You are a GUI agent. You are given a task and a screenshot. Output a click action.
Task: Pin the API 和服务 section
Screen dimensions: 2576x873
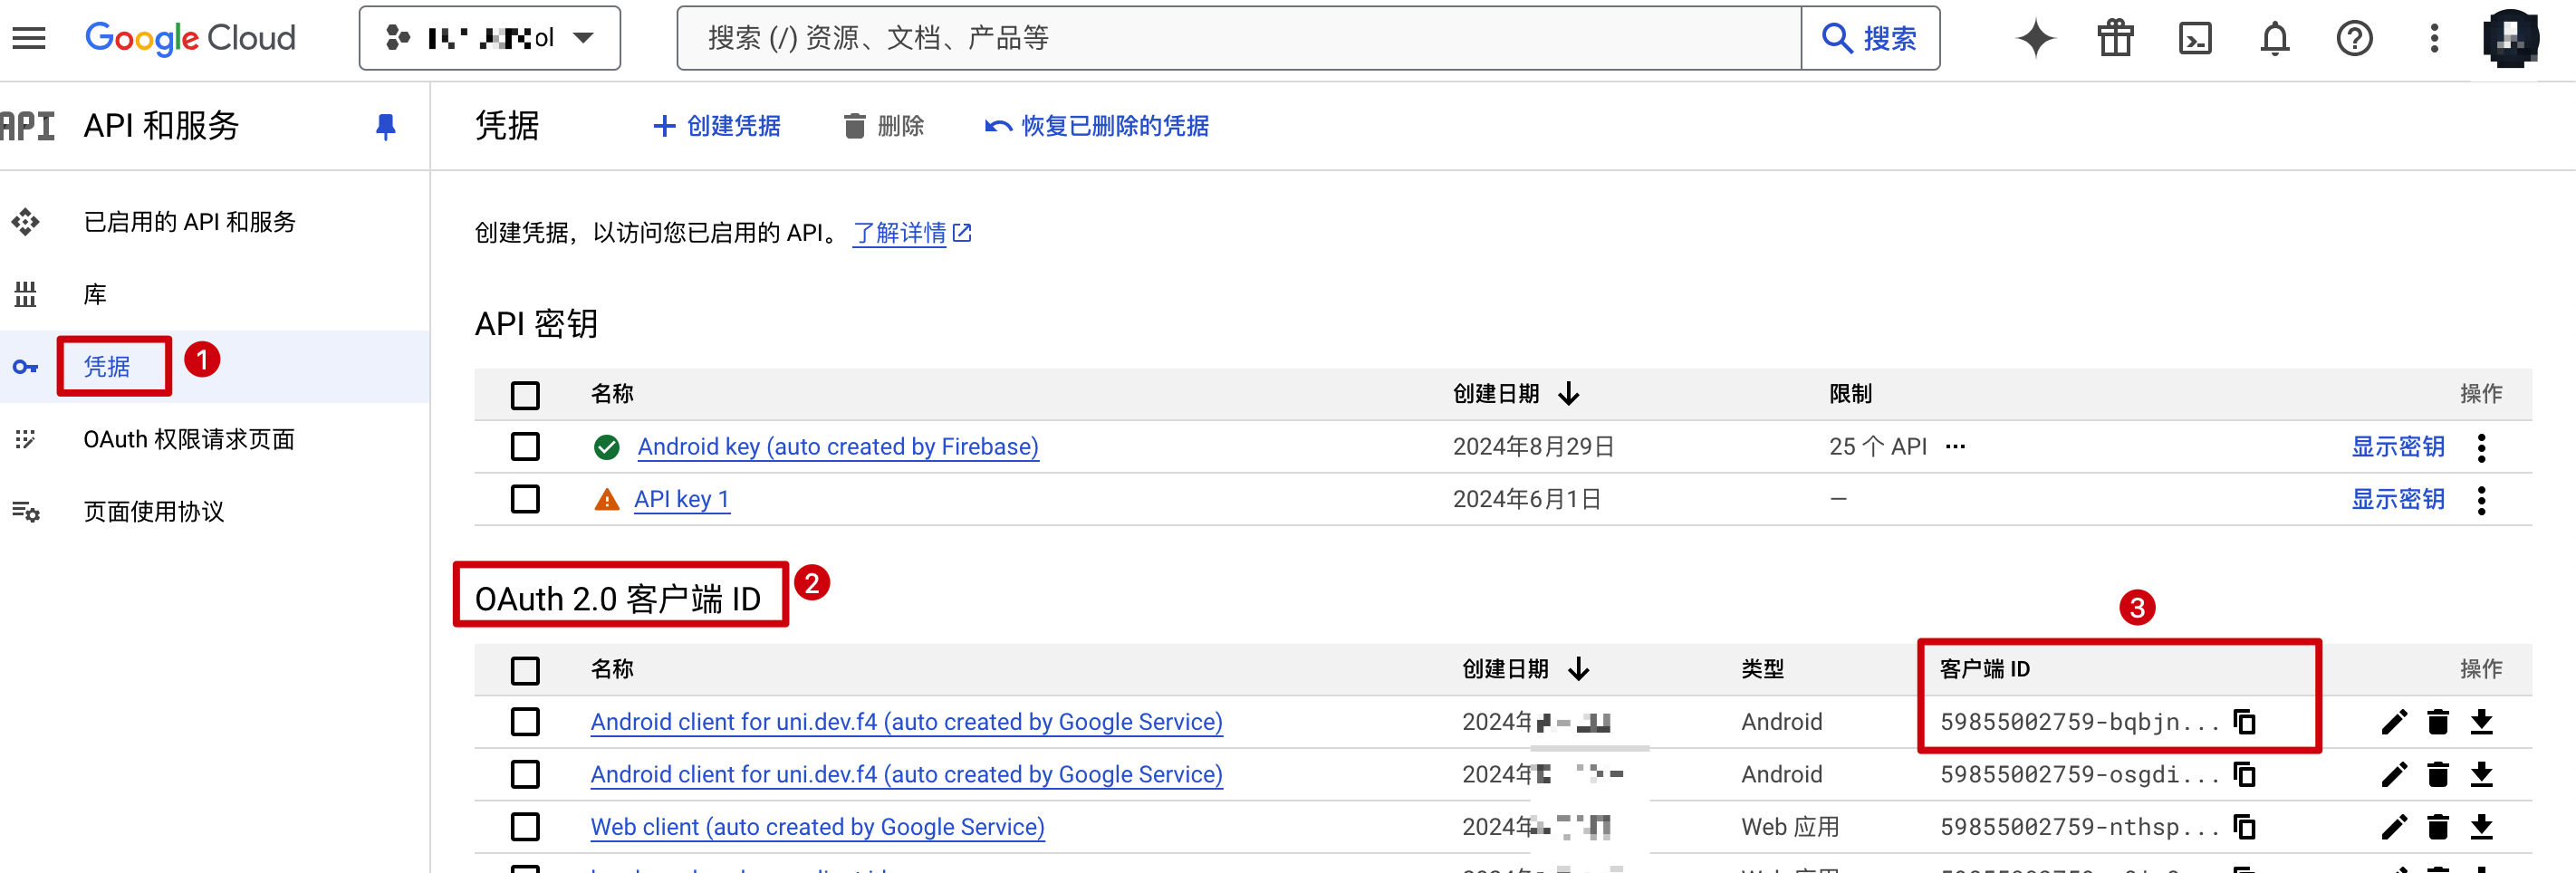(x=386, y=126)
